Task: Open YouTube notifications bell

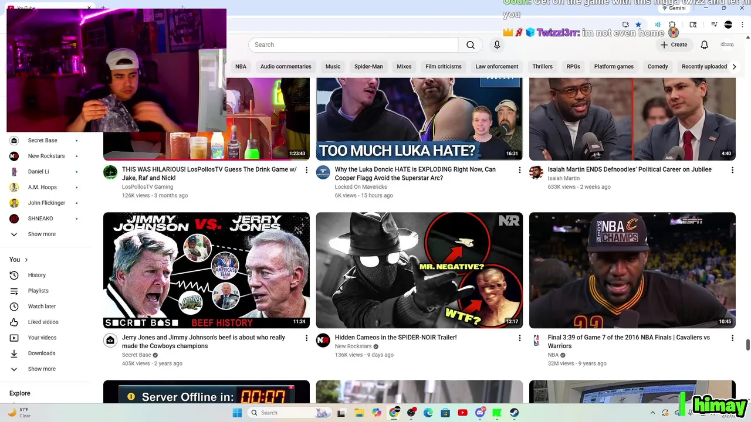Action: click(x=705, y=45)
